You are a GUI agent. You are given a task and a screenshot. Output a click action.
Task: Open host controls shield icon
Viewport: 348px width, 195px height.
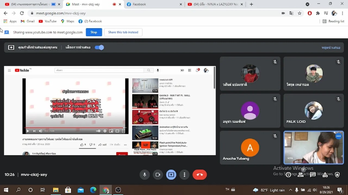(x=337, y=175)
